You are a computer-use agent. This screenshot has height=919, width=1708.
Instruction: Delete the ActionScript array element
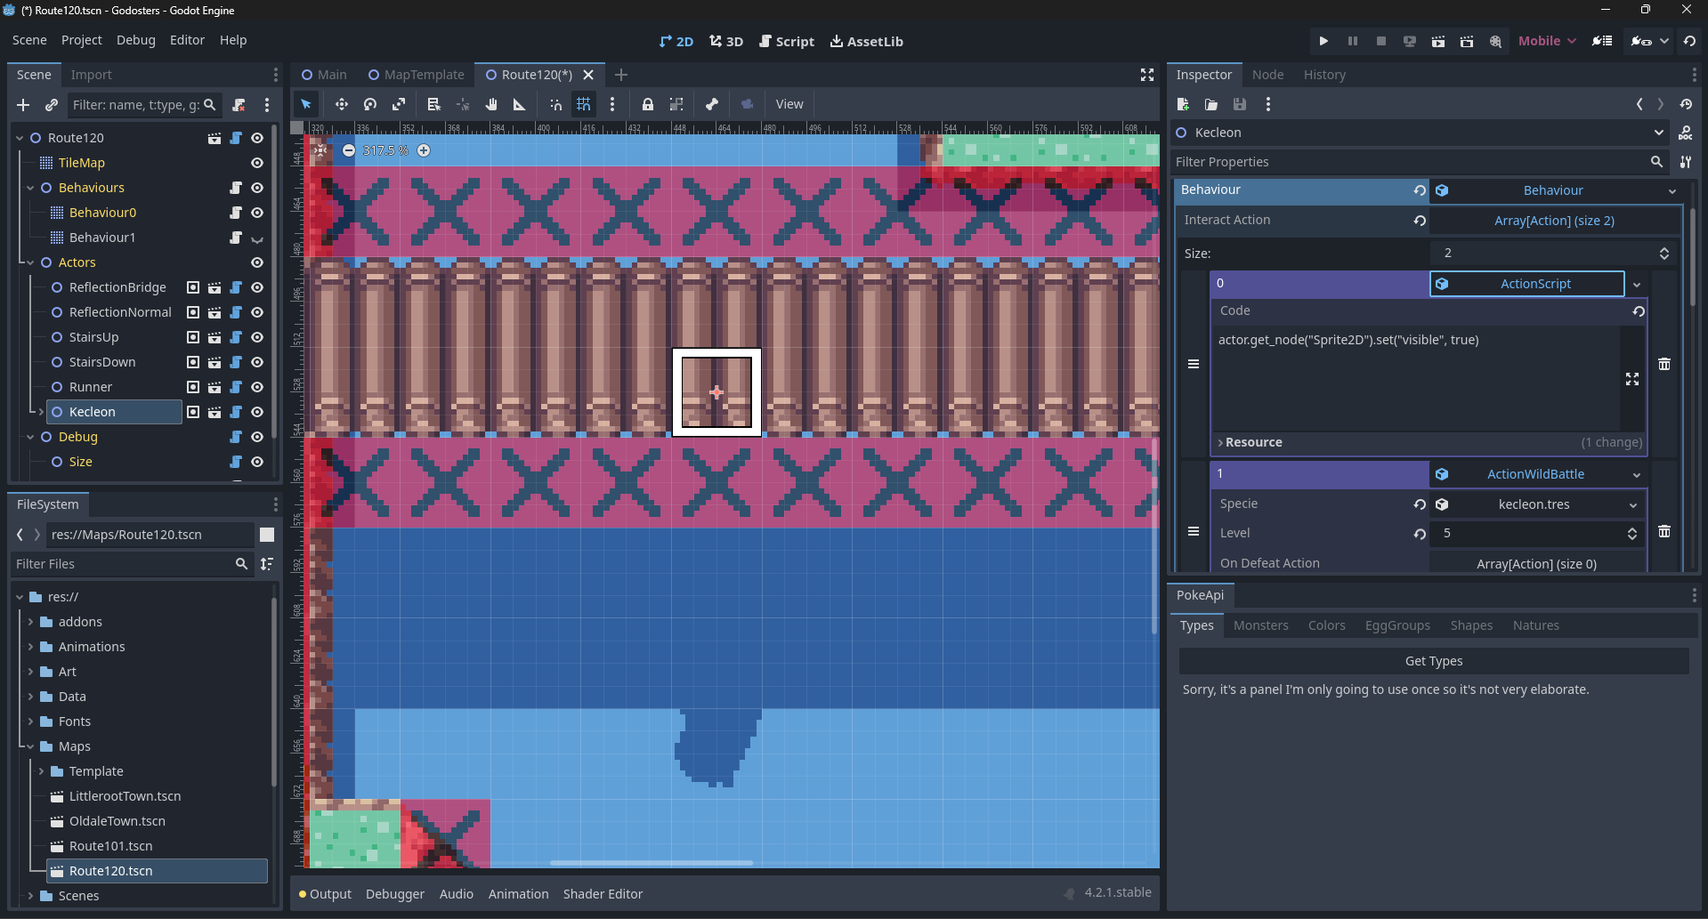(1664, 364)
